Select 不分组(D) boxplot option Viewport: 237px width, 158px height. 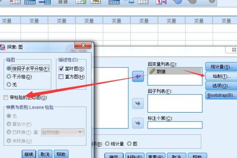19,77
